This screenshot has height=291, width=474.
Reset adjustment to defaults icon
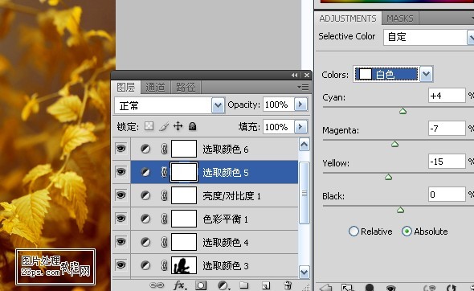[451, 288]
